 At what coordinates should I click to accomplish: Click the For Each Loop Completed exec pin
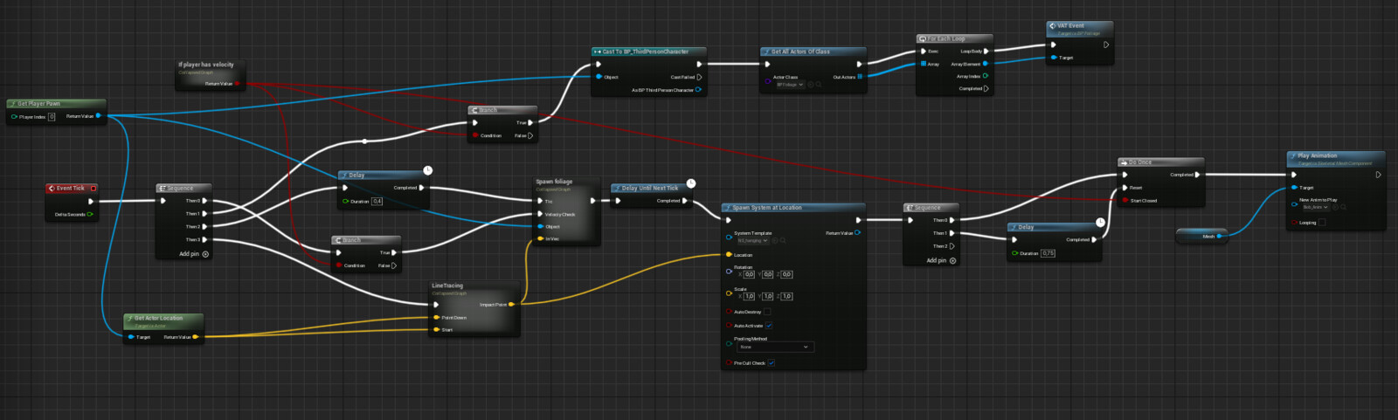click(x=986, y=88)
